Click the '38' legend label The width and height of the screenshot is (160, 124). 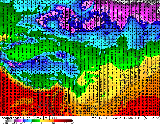[65, 123]
